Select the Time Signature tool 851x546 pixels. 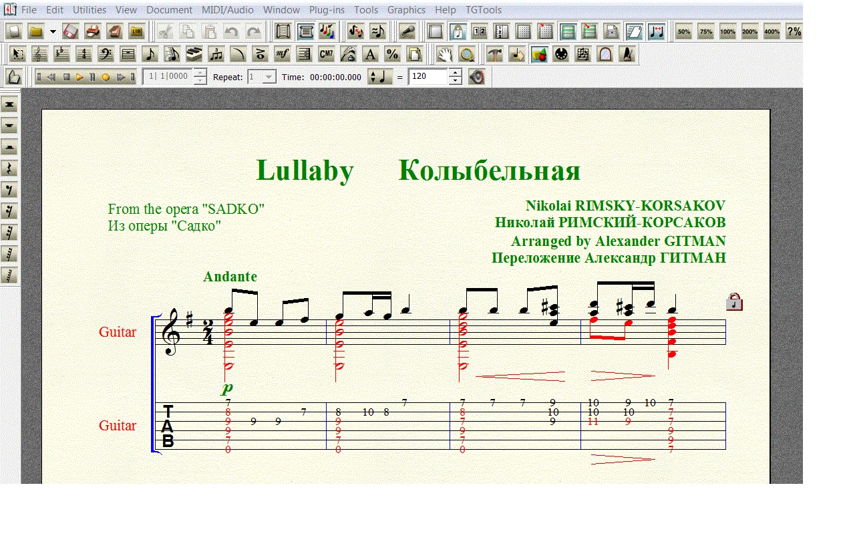(83, 55)
